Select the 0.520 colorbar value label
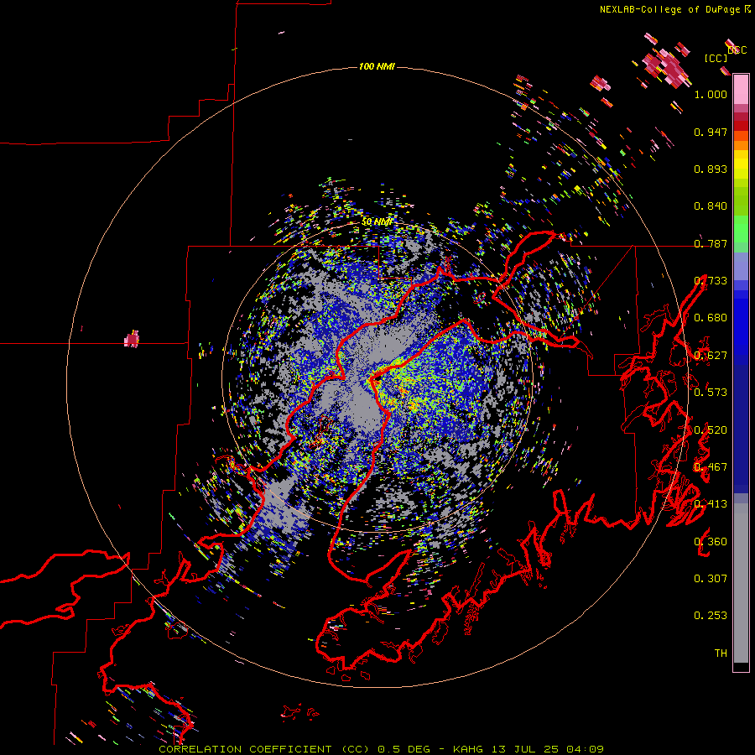Image resolution: width=755 pixels, height=755 pixels. [x=711, y=430]
